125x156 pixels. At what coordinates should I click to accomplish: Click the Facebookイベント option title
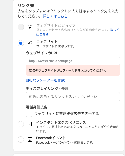51,138
